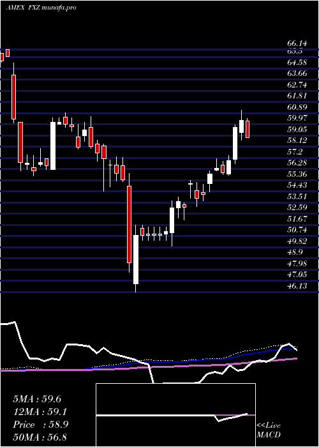
Task: Select the 58.12 price axis label
Action: pyautogui.click(x=297, y=140)
